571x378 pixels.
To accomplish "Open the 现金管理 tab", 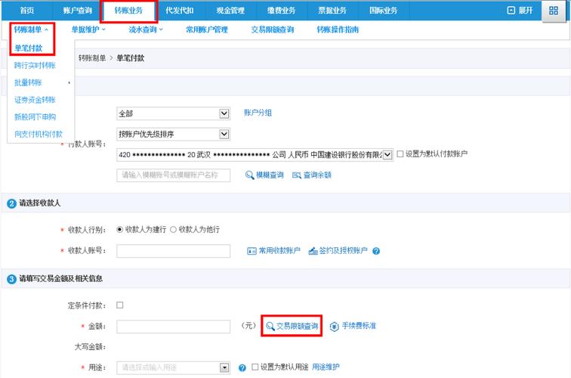I will [230, 11].
